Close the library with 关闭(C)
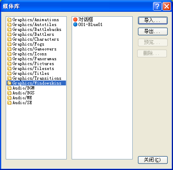Image resolution: width=173 pixels, height=170 pixels. point(153,160)
